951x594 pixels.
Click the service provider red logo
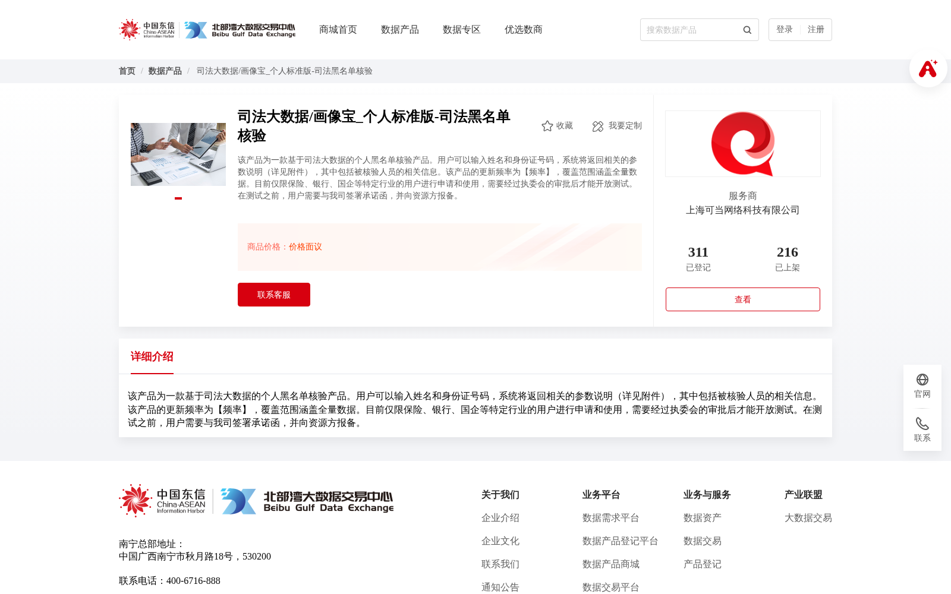tap(743, 144)
